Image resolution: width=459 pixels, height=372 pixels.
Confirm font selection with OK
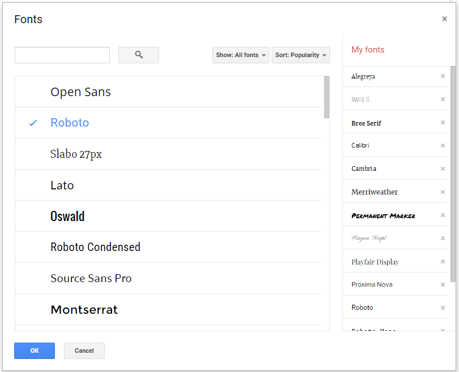tap(35, 351)
